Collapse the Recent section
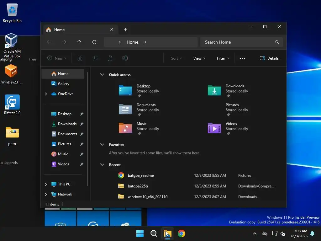 (x=102, y=164)
